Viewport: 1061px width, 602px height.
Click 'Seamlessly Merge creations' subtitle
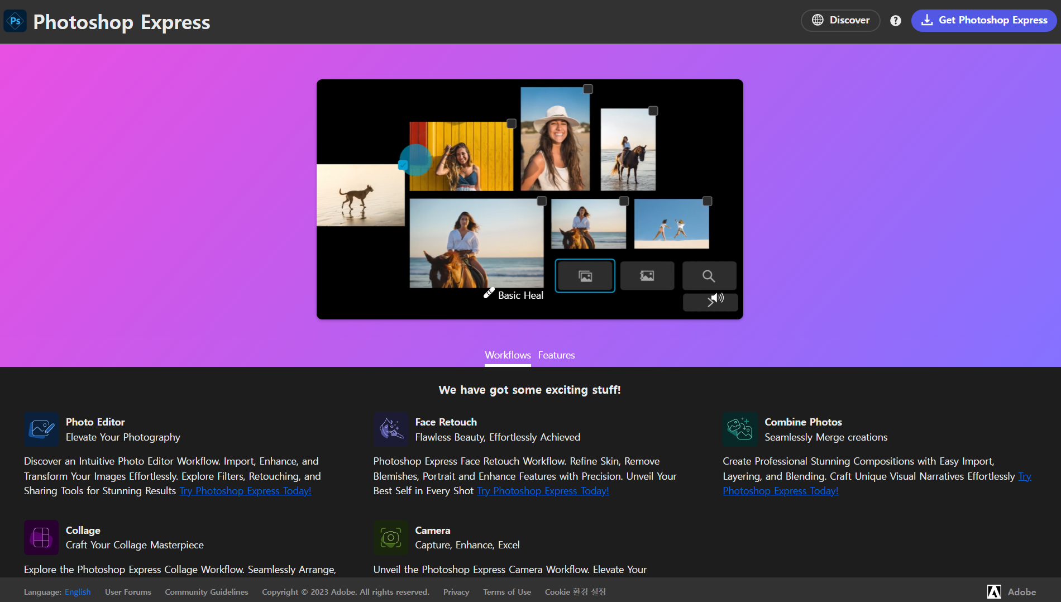(x=826, y=437)
